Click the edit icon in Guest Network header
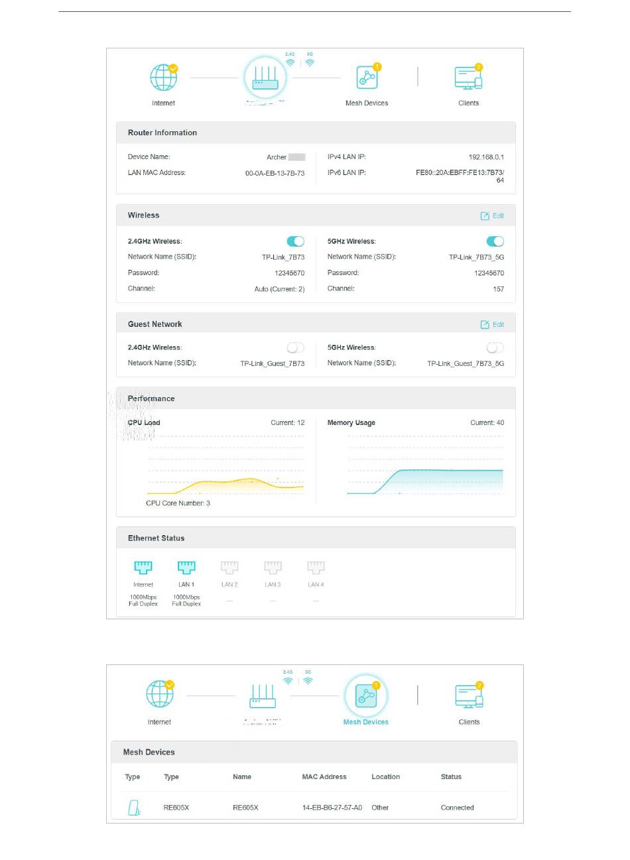630x860 pixels. click(x=485, y=324)
